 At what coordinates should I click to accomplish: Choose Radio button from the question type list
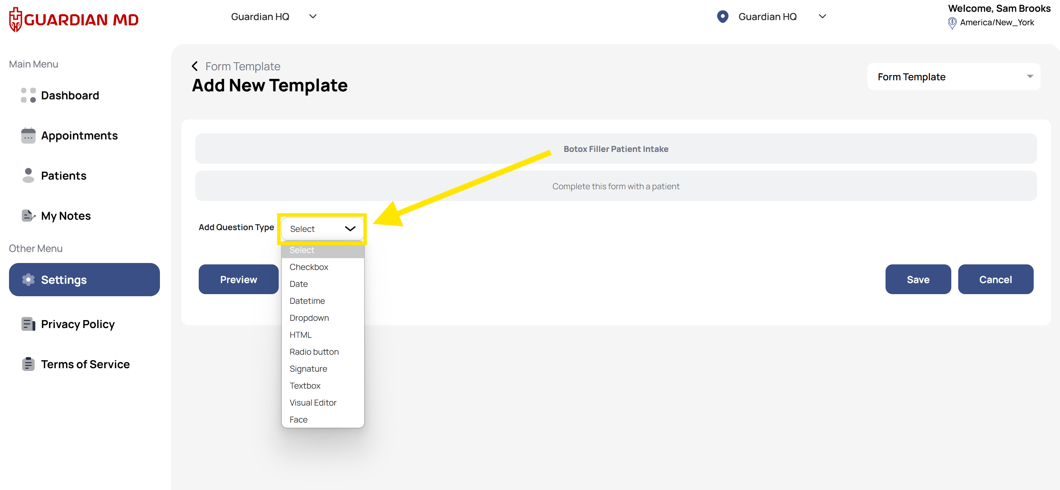click(x=314, y=352)
